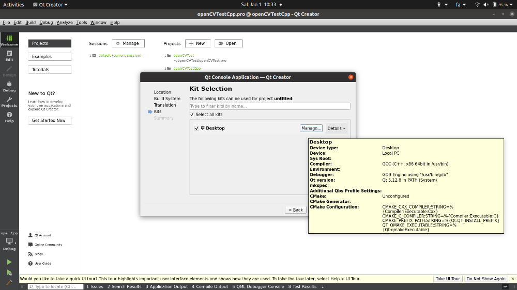
Task: Dismiss the UI tour notification bar
Action: click(x=512, y=279)
